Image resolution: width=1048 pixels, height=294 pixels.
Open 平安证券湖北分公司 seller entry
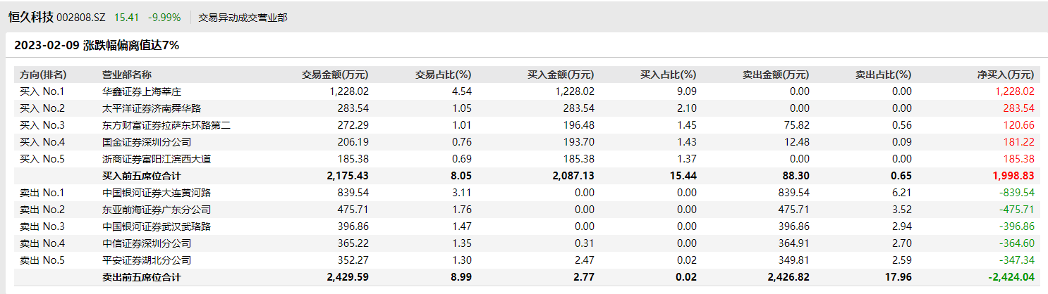(x=147, y=260)
